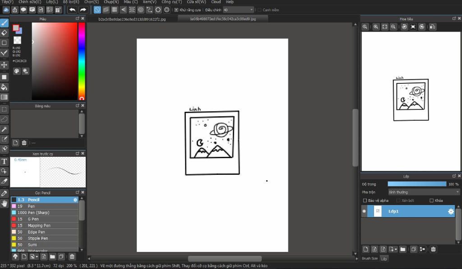Select the Text tool
This screenshot has width=462, height=269.
4,161
